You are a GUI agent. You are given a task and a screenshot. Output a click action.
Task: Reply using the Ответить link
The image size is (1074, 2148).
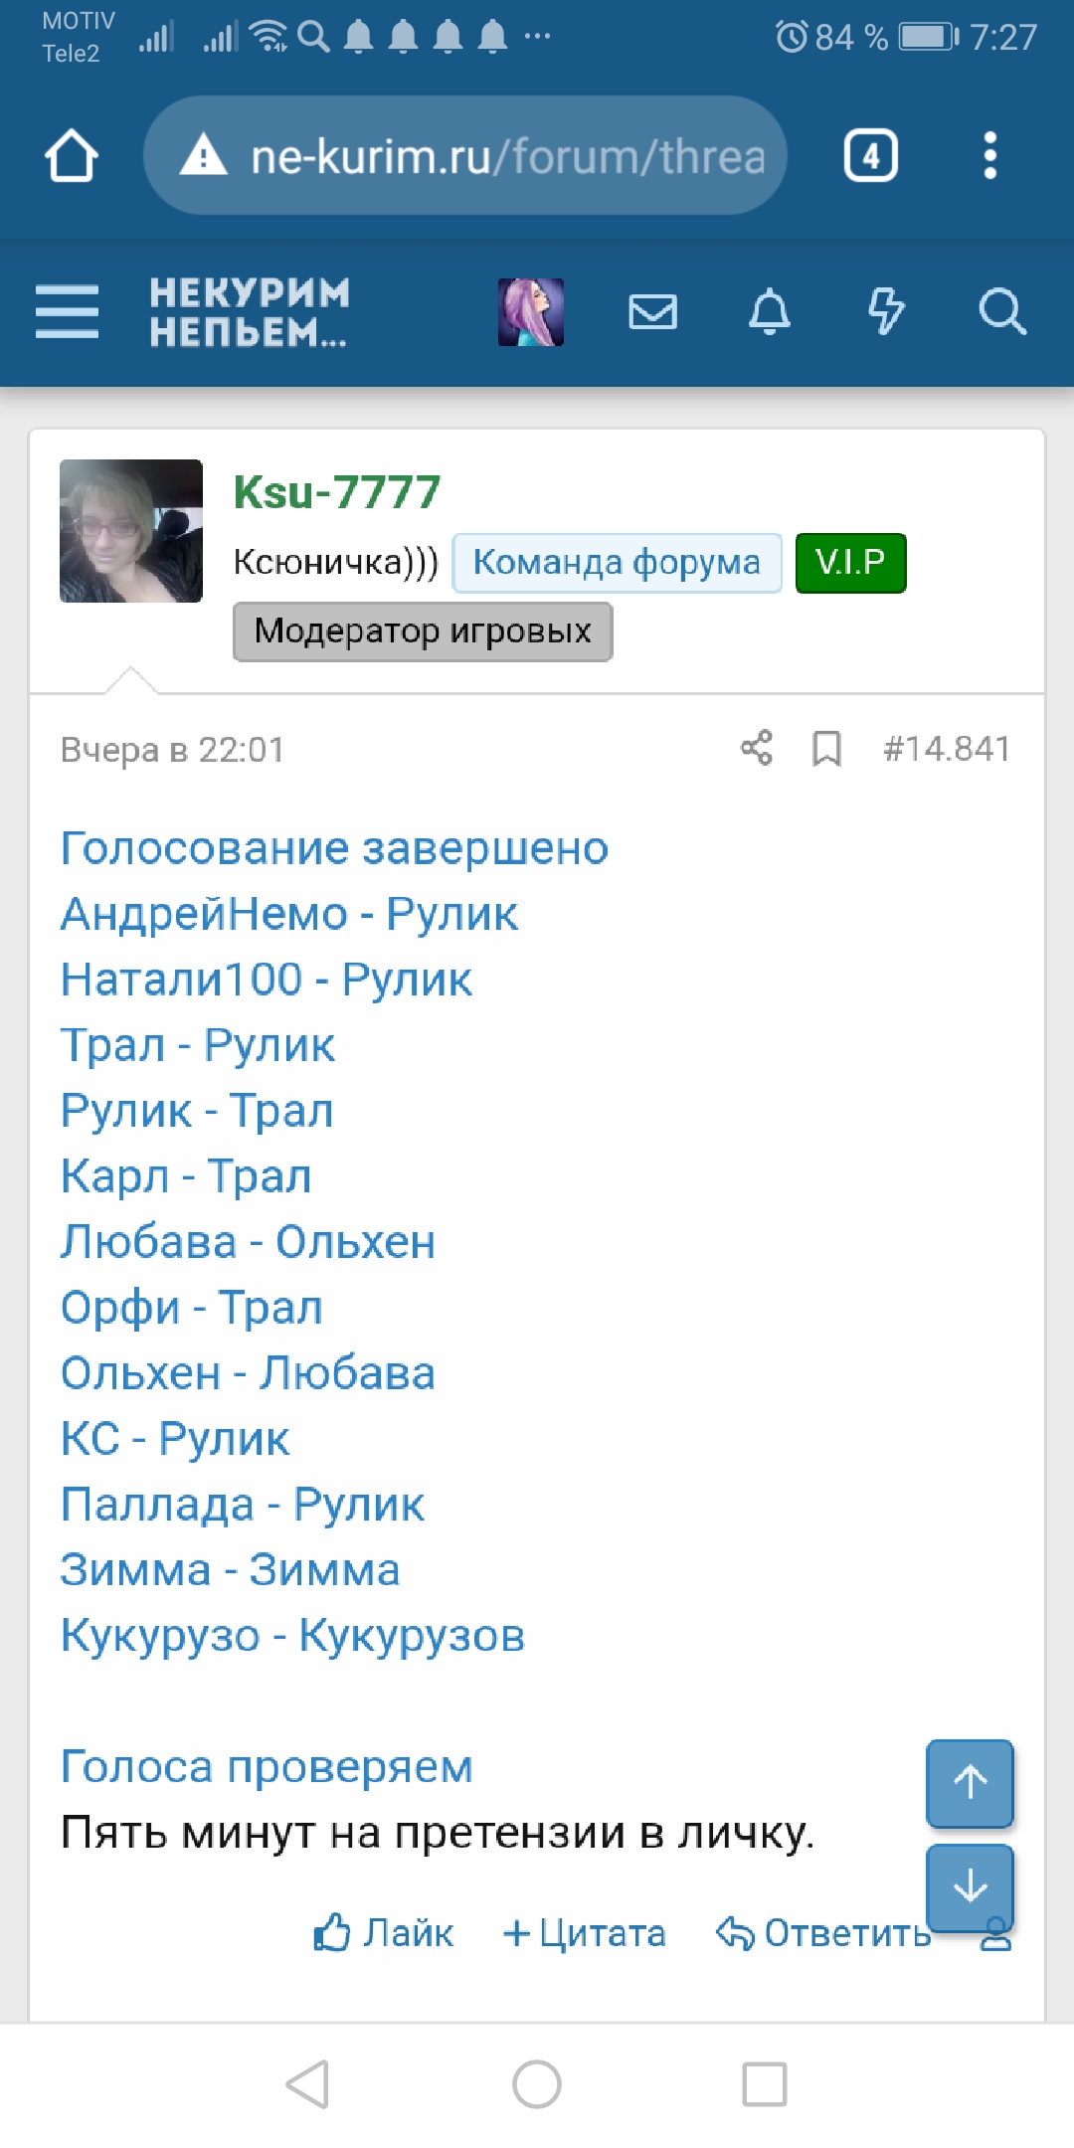point(823,1933)
